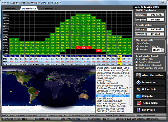Click the Solar flux value field
This screenshot has height=122, width=168.
pos(157,50)
